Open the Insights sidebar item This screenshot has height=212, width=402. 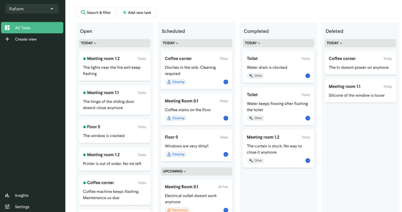[22, 195]
